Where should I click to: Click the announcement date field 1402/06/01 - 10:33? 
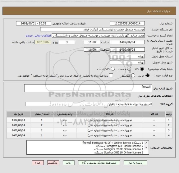pyautogui.click(x=33, y=23)
